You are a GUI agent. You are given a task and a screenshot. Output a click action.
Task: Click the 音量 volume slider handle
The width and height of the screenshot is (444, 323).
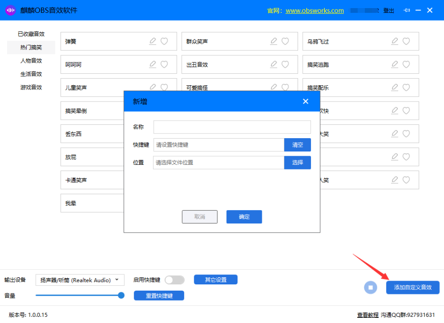[x=121, y=295]
